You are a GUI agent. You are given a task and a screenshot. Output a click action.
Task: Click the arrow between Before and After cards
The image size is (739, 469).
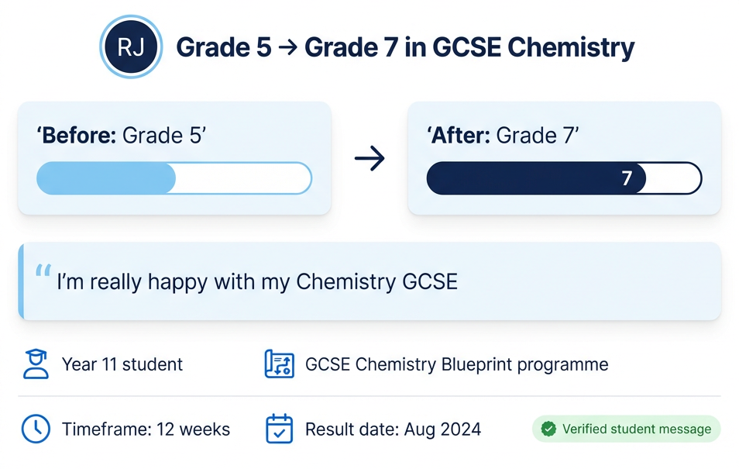(x=369, y=158)
